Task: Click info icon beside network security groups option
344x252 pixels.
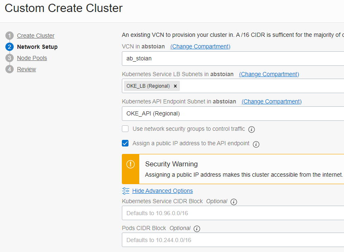Action: coord(252,130)
